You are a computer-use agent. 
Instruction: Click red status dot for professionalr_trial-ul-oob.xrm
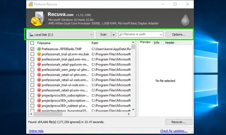tap(39, 85)
